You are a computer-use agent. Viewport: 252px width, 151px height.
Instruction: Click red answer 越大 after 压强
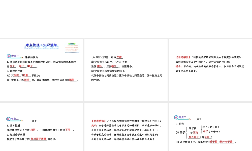[x=114, y=66]
